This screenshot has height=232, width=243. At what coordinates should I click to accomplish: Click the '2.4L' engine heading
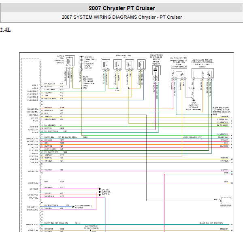5,30
